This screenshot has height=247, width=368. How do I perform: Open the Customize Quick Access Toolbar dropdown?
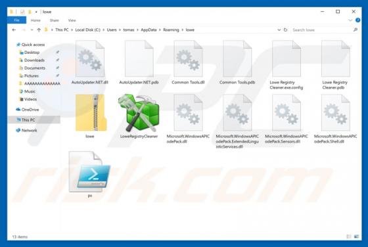point(36,12)
